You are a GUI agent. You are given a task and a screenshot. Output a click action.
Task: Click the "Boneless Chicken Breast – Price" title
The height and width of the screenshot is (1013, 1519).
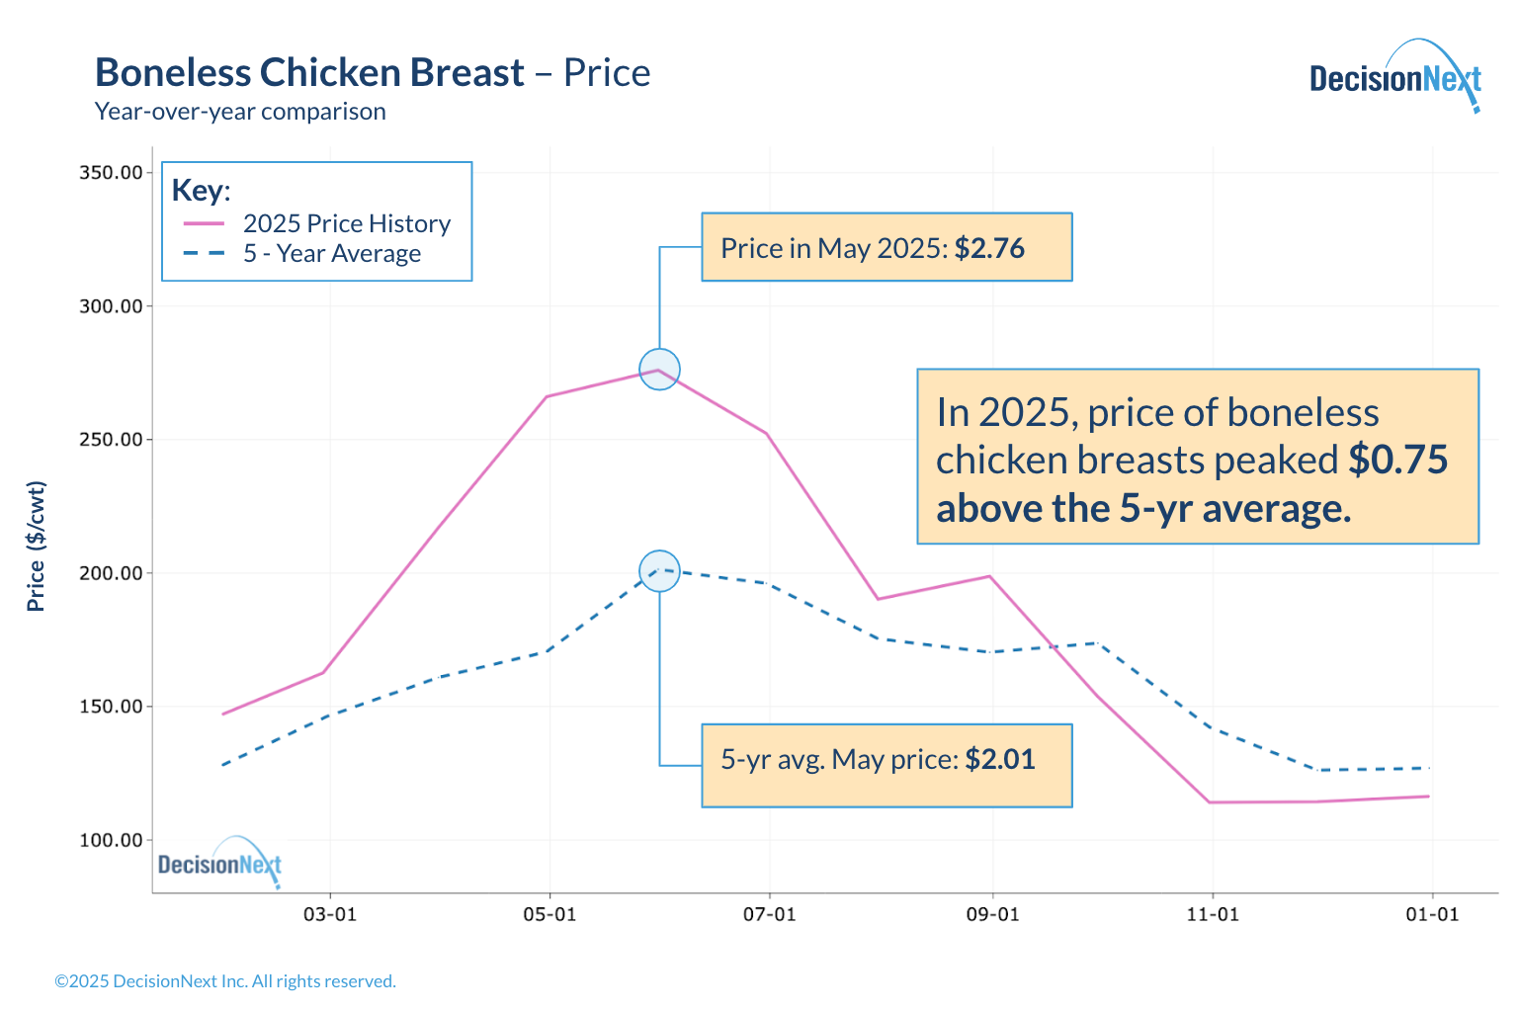[x=373, y=73]
